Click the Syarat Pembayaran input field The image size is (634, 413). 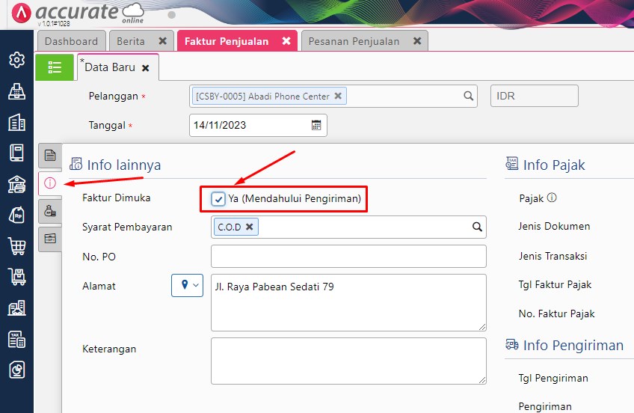click(348, 227)
